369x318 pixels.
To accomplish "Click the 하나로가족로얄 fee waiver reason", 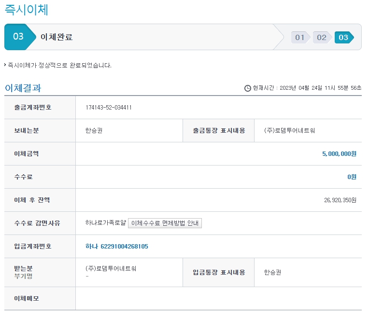I will [x=105, y=223].
